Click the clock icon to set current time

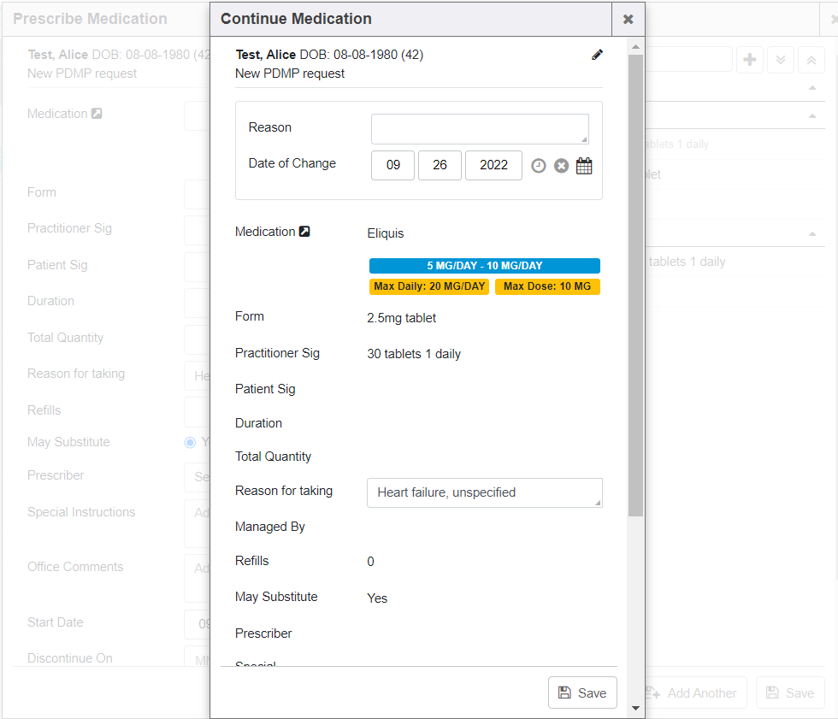click(x=538, y=166)
